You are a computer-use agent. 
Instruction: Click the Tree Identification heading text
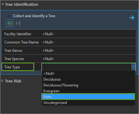click(22, 4)
